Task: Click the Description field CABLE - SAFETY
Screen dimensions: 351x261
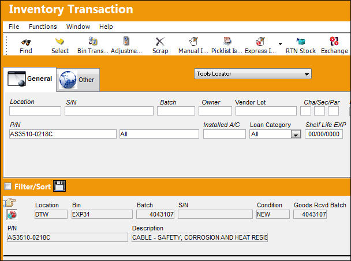Action: pos(200,237)
